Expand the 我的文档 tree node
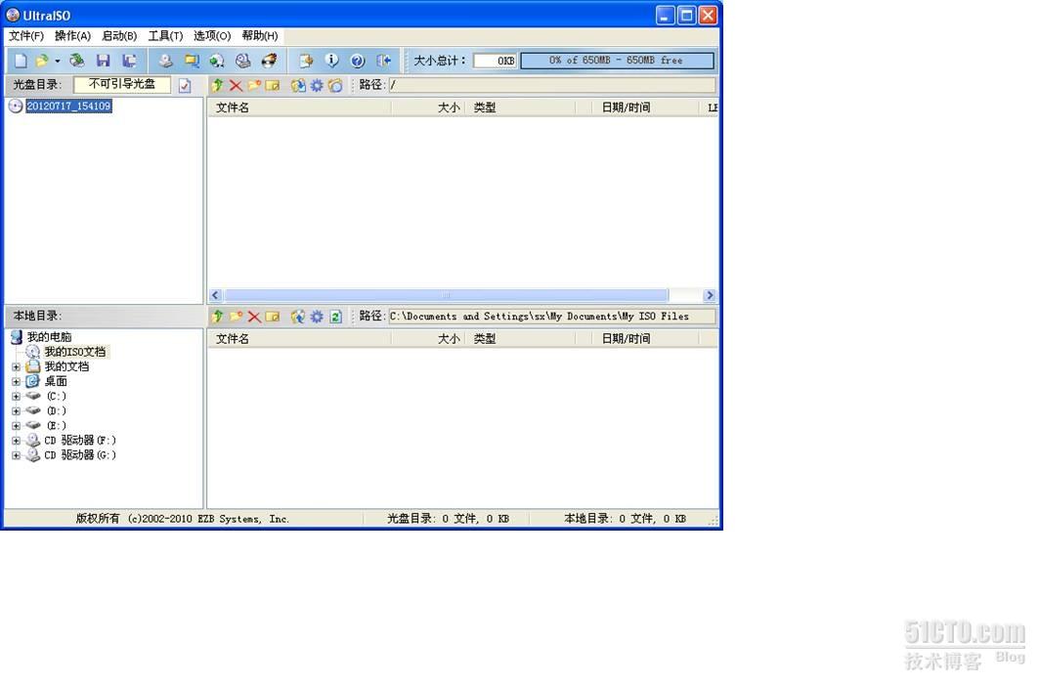The height and width of the screenshot is (684, 1039). [16, 366]
